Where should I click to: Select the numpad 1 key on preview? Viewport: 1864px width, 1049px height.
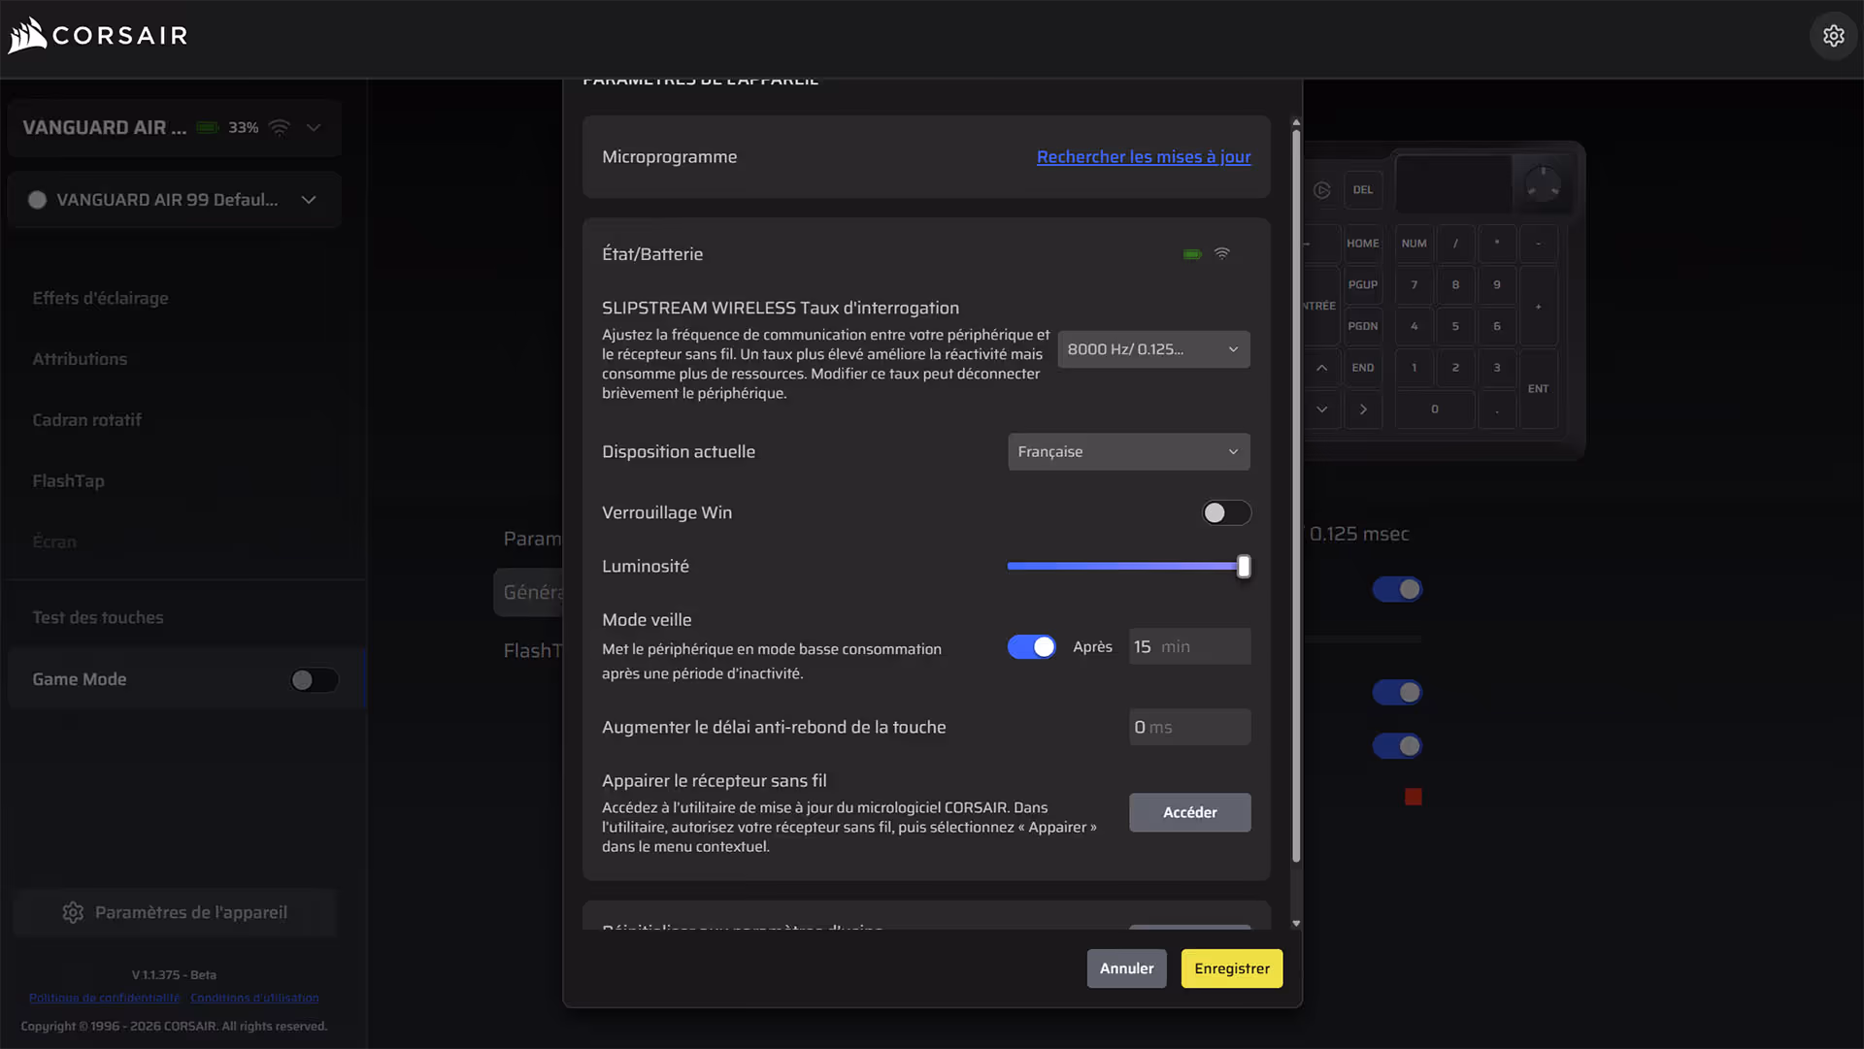point(1415,368)
